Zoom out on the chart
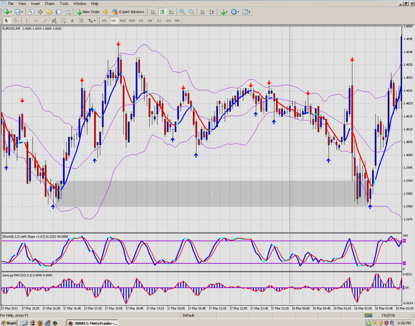The image size is (415, 326). point(191,12)
